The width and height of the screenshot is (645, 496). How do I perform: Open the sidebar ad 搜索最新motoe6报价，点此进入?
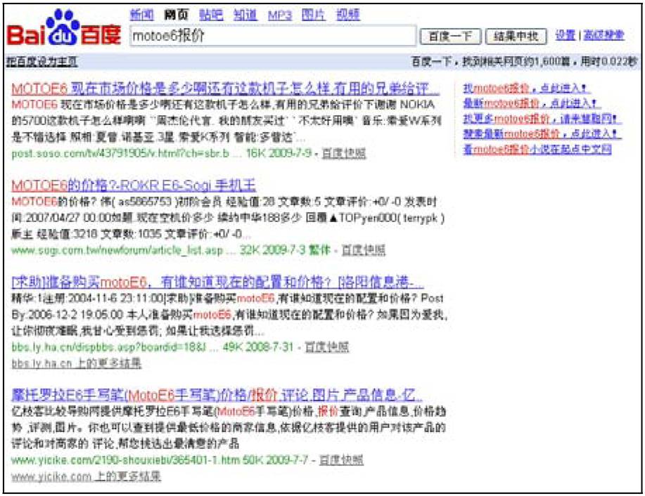pyautogui.click(x=542, y=134)
